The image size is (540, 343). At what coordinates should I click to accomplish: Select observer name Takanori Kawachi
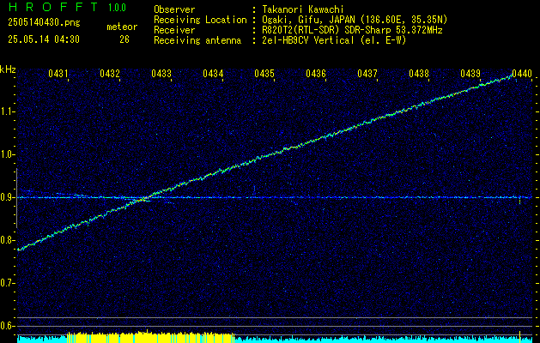point(303,9)
